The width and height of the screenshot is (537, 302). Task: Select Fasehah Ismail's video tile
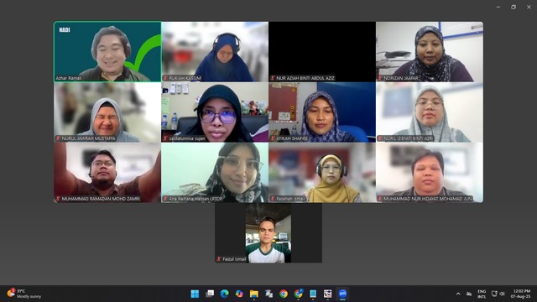322,173
